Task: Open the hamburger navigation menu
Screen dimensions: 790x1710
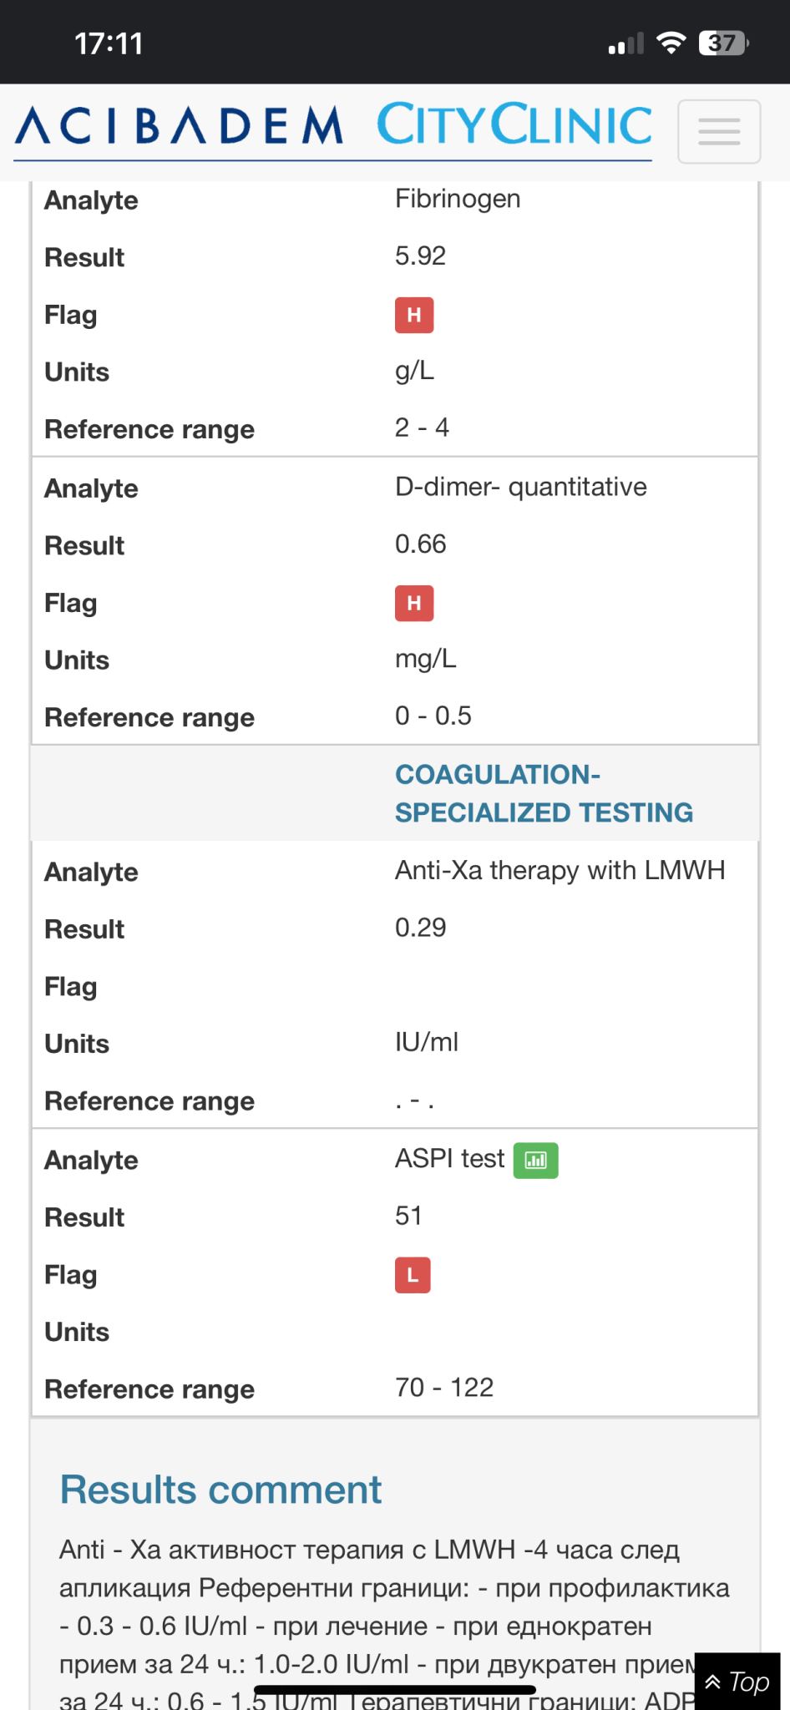Action: tap(718, 132)
